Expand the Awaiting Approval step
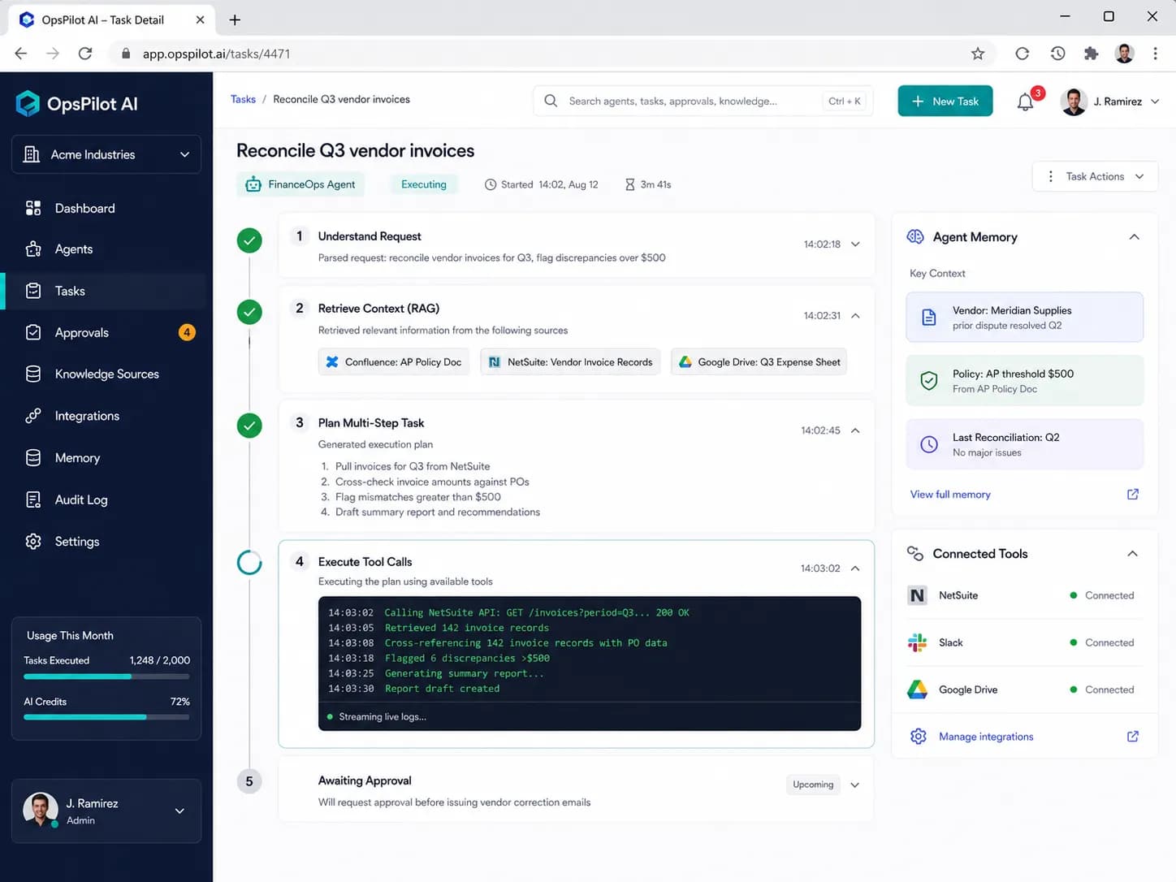 [x=855, y=785]
